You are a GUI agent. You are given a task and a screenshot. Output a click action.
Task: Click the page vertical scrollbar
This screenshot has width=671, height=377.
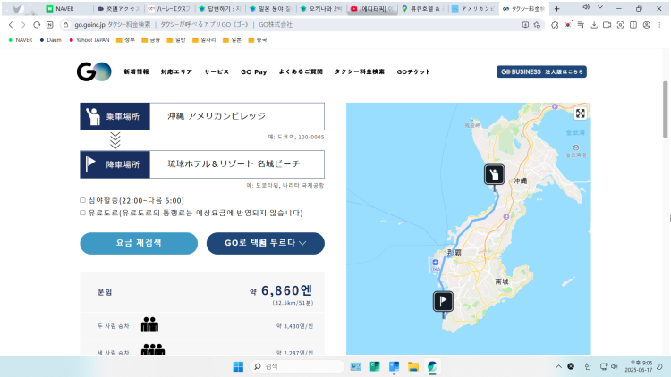[x=665, y=109]
